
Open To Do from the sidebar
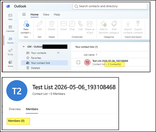pos(10,52)
